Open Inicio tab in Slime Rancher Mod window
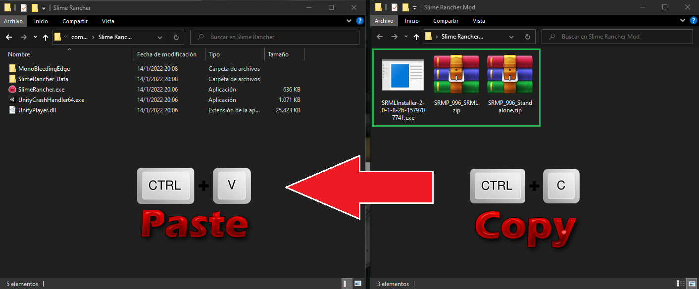699x289 pixels. (x=412, y=21)
